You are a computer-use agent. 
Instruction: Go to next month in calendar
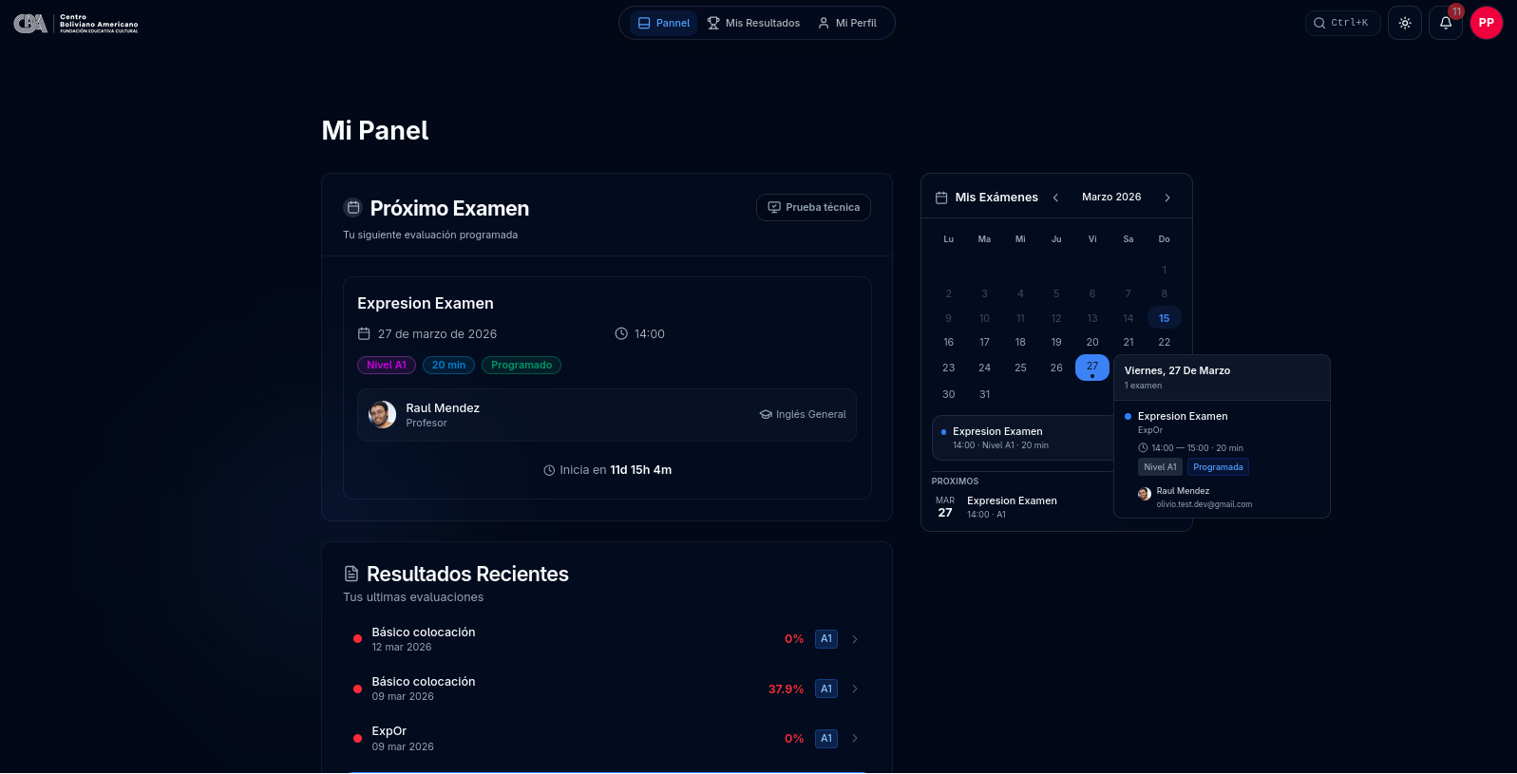pyautogui.click(x=1167, y=198)
